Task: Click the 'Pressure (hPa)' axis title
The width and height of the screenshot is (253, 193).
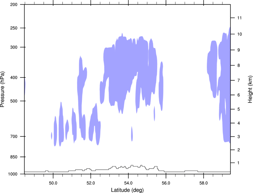Action: (x=2, y=89)
